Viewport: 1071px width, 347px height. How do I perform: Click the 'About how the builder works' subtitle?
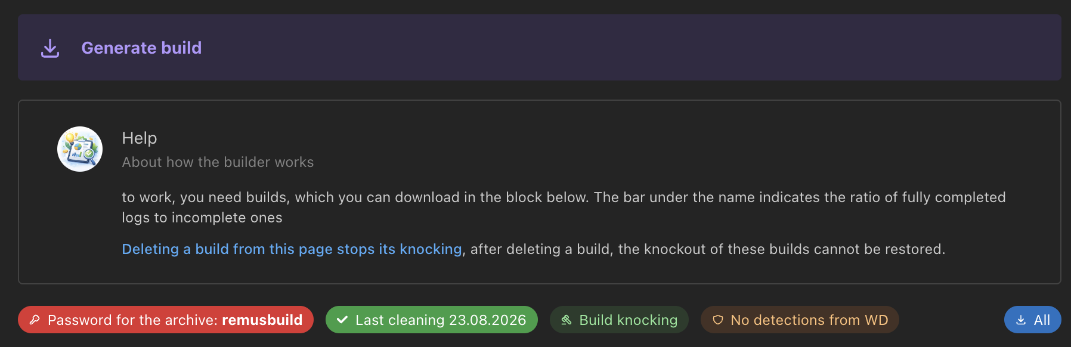218,162
